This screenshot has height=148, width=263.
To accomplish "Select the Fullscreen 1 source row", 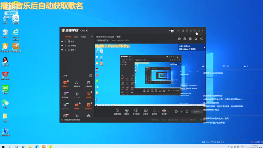I will coord(77,50).
